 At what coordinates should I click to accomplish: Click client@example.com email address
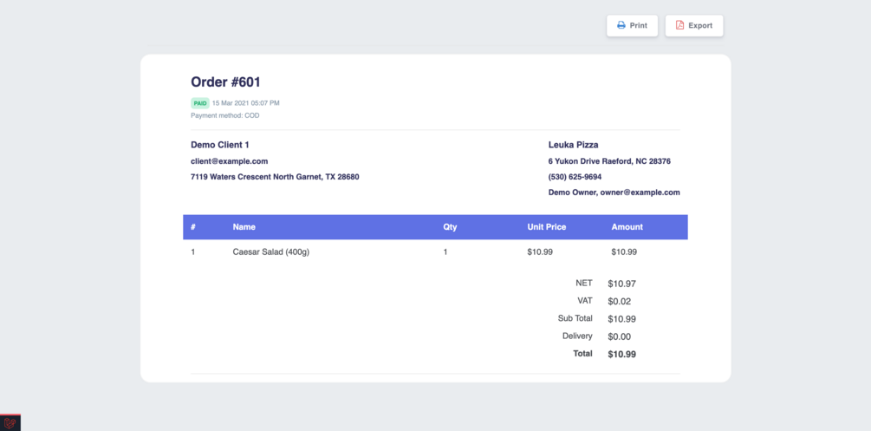click(230, 161)
